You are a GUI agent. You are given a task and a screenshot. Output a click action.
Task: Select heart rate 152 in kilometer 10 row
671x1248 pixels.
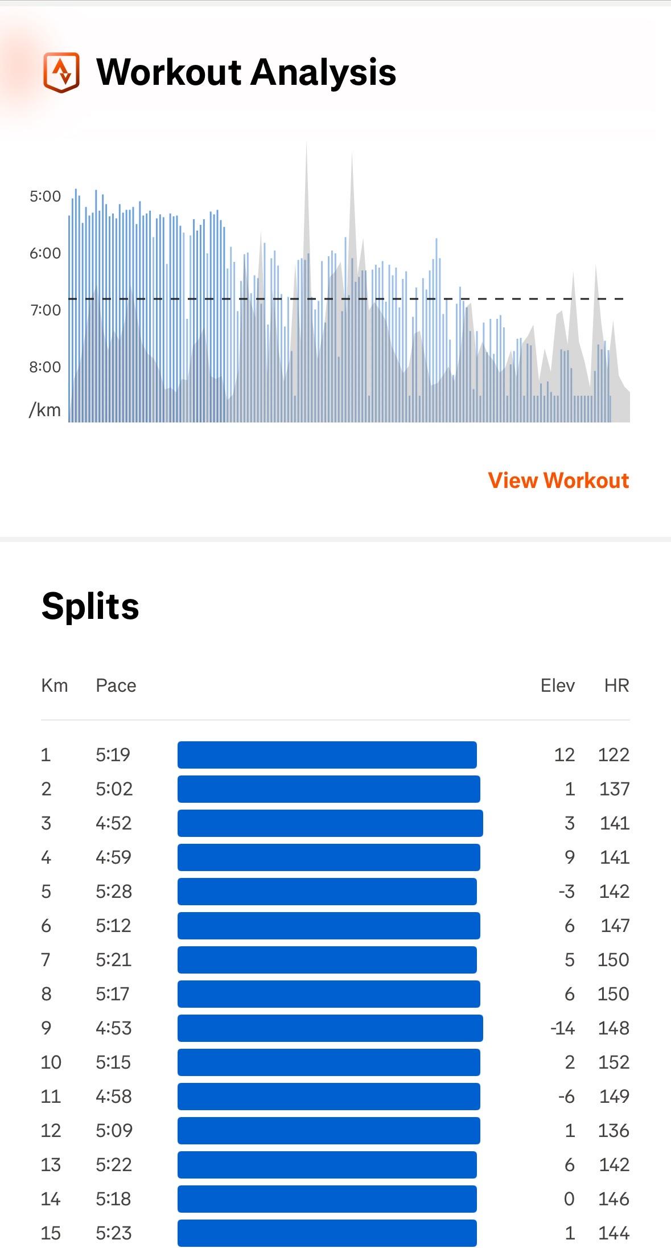614,1062
